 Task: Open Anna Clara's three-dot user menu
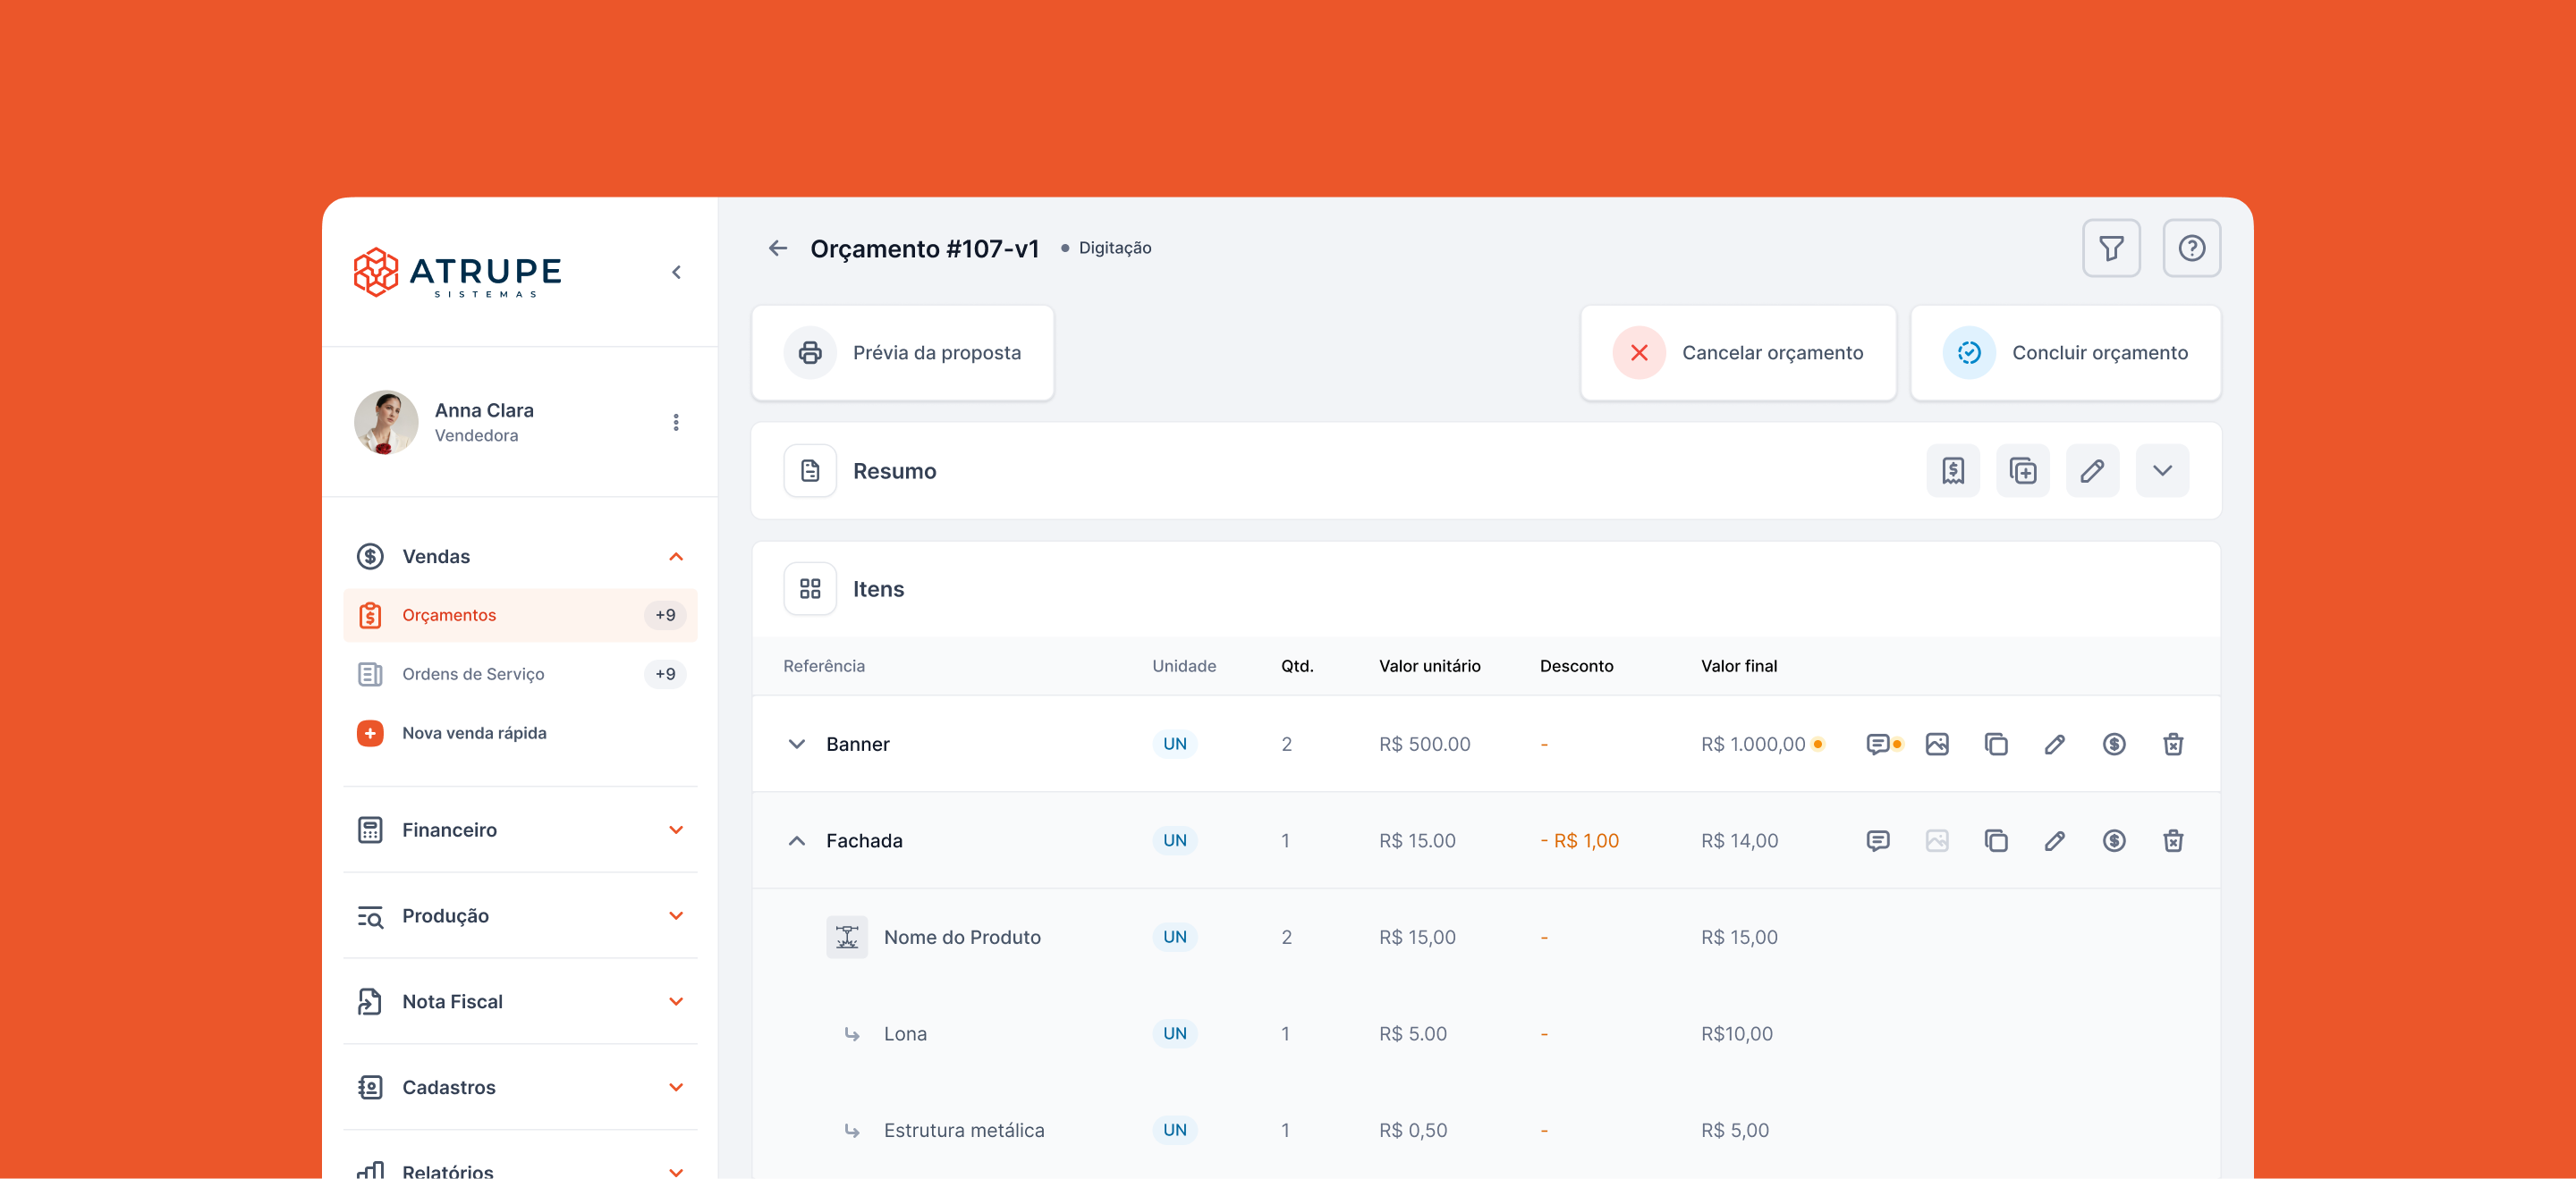point(676,423)
